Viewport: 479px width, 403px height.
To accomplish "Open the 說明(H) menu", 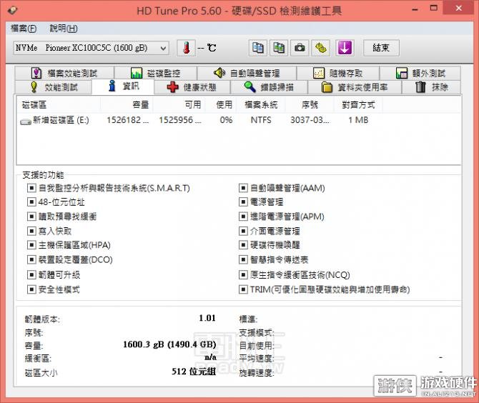I will point(64,29).
